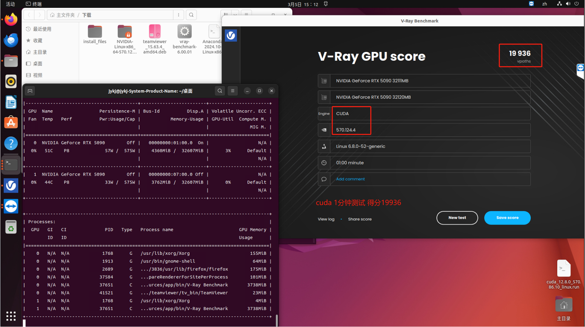
Task: Open View log link
Action: 326,219
